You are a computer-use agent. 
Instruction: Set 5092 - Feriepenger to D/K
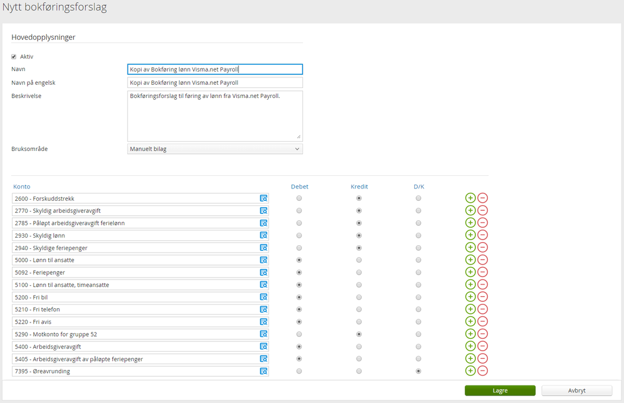(418, 272)
